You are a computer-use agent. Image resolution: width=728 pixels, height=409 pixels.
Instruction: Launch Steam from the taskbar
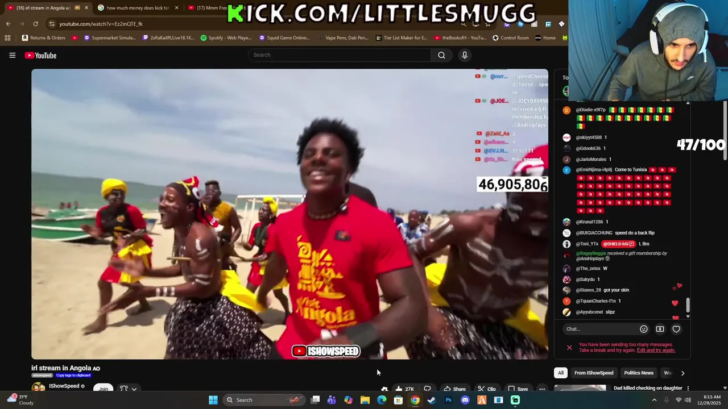click(x=432, y=400)
